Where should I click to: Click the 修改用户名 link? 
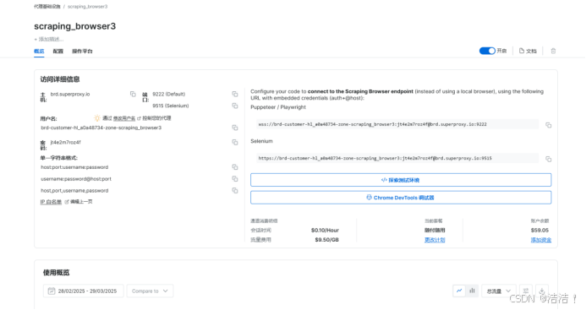tap(124, 118)
